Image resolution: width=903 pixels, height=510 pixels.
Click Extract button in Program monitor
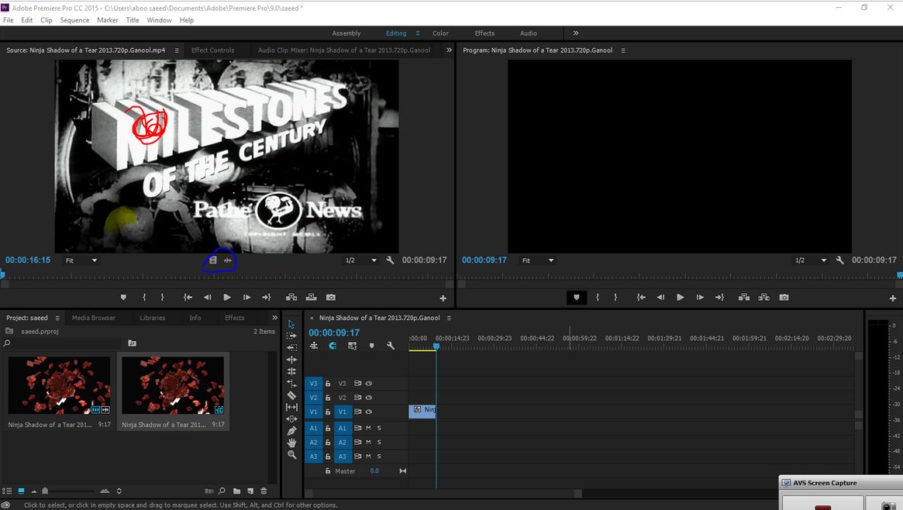pos(763,298)
